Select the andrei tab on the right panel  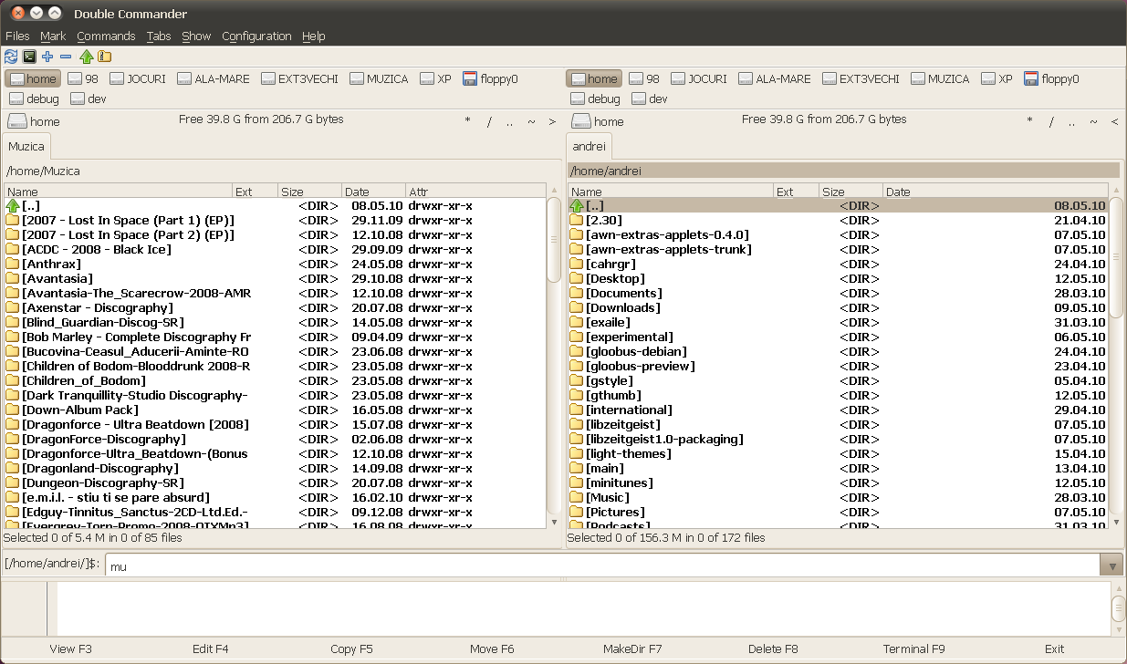[589, 146]
